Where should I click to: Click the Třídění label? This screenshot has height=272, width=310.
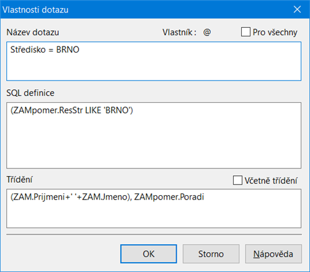tap(19, 180)
